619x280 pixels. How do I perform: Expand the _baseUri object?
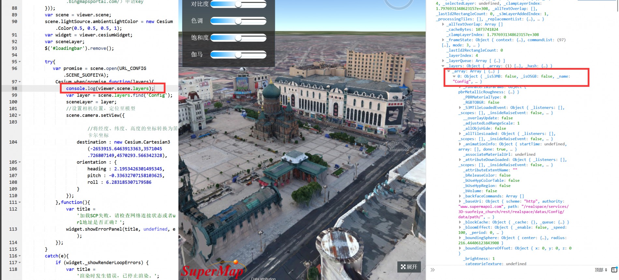coord(460,201)
